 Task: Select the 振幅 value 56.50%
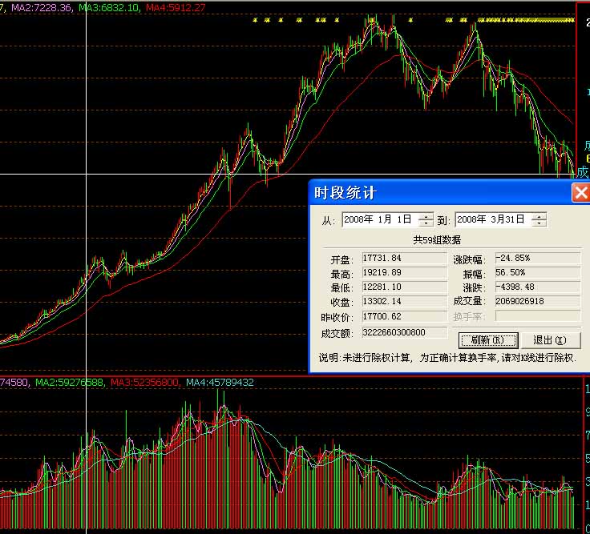(x=538, y=272)
